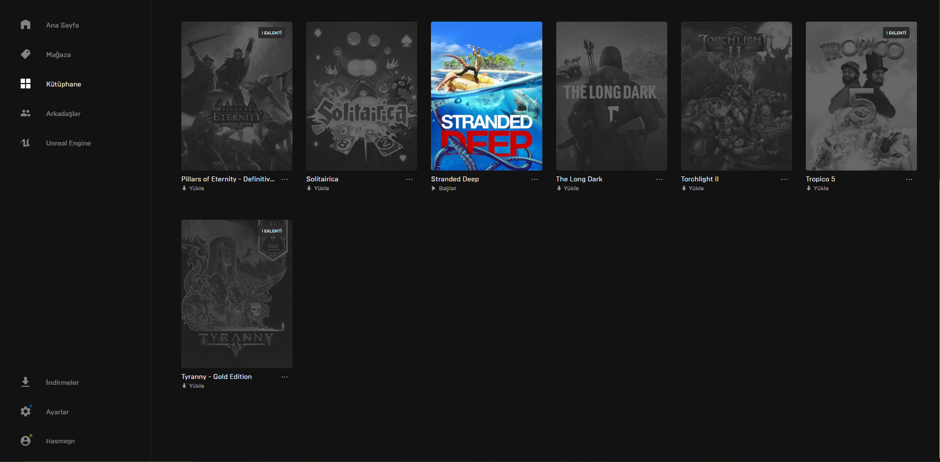
Task: Open Hasmegn account label
Action: (60, 441)
